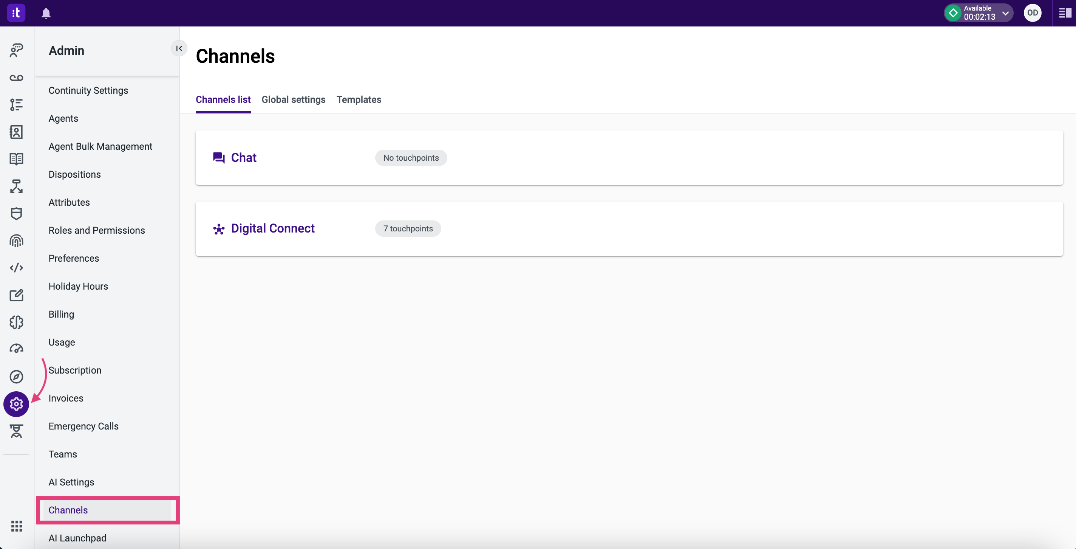
Task: Click the OD user avatar
Action: click(x=1032, y=13)
